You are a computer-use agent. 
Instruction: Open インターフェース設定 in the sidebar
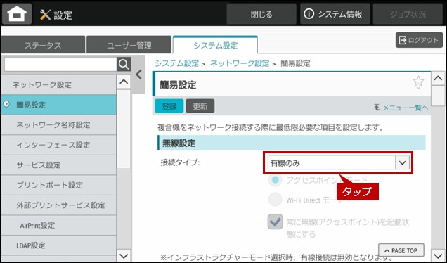[58, 145]
